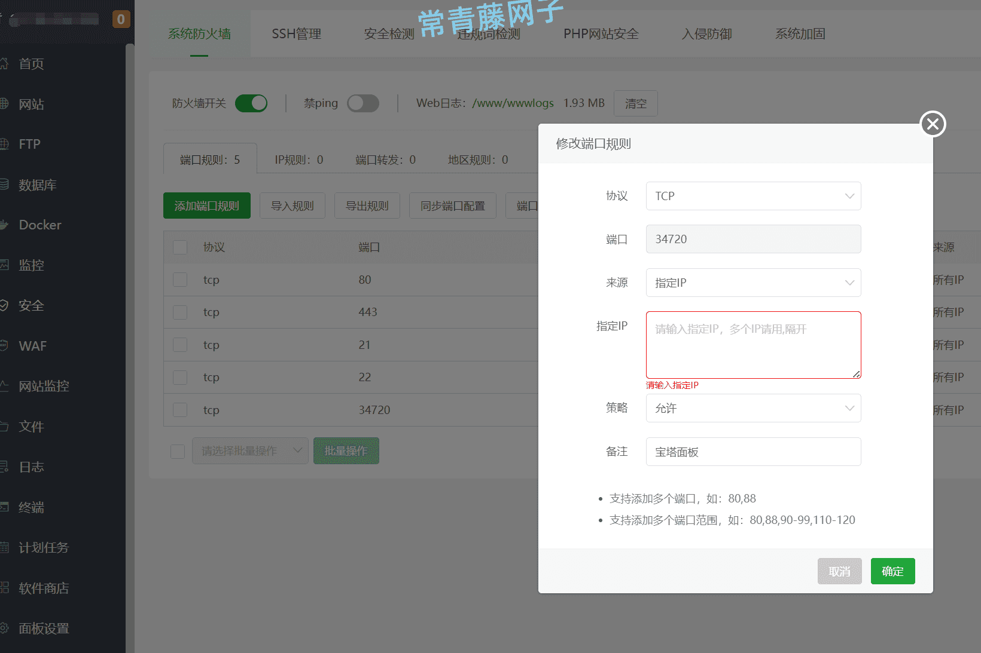Enable the 禁ping switch

[x=363, y=103]
